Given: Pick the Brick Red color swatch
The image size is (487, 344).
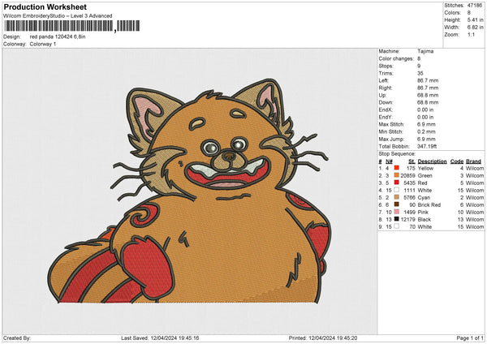Looking at the screenshot, I should [397, 204].
